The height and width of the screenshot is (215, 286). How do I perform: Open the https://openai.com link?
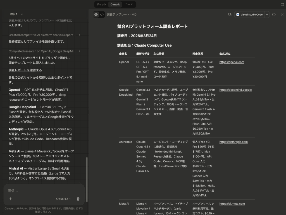coord(232,62)
